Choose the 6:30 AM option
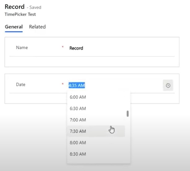 pos(96,108)
